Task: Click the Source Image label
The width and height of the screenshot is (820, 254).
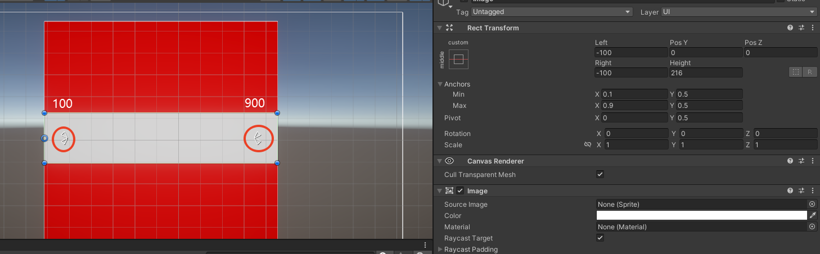Action: [466, 205]
